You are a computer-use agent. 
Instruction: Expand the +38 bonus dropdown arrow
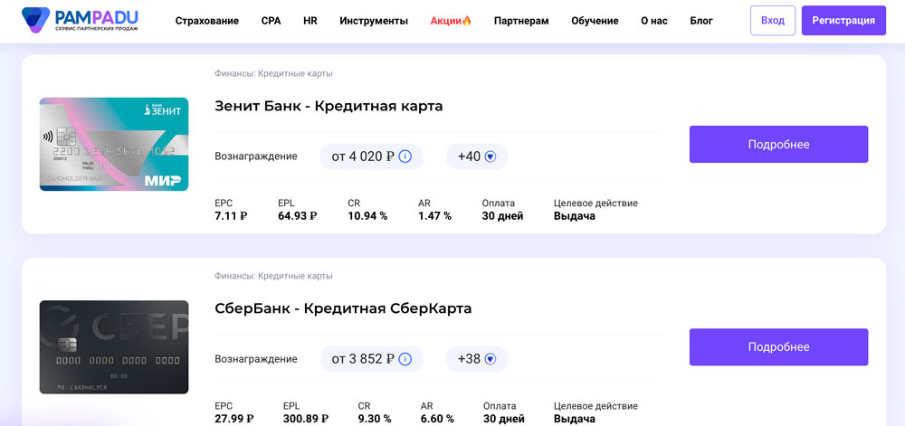click(x=491, y=359)
